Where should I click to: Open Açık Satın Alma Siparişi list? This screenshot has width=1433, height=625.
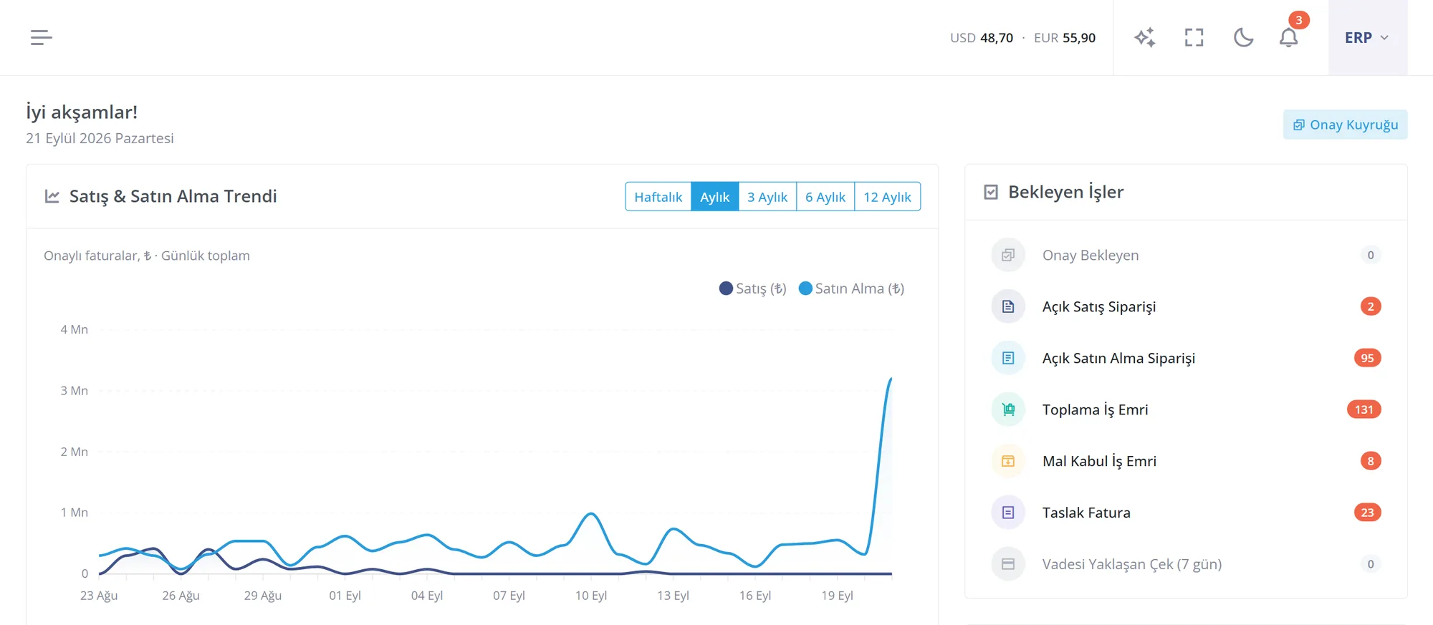pyautogui.click(x=1186, y=358)
